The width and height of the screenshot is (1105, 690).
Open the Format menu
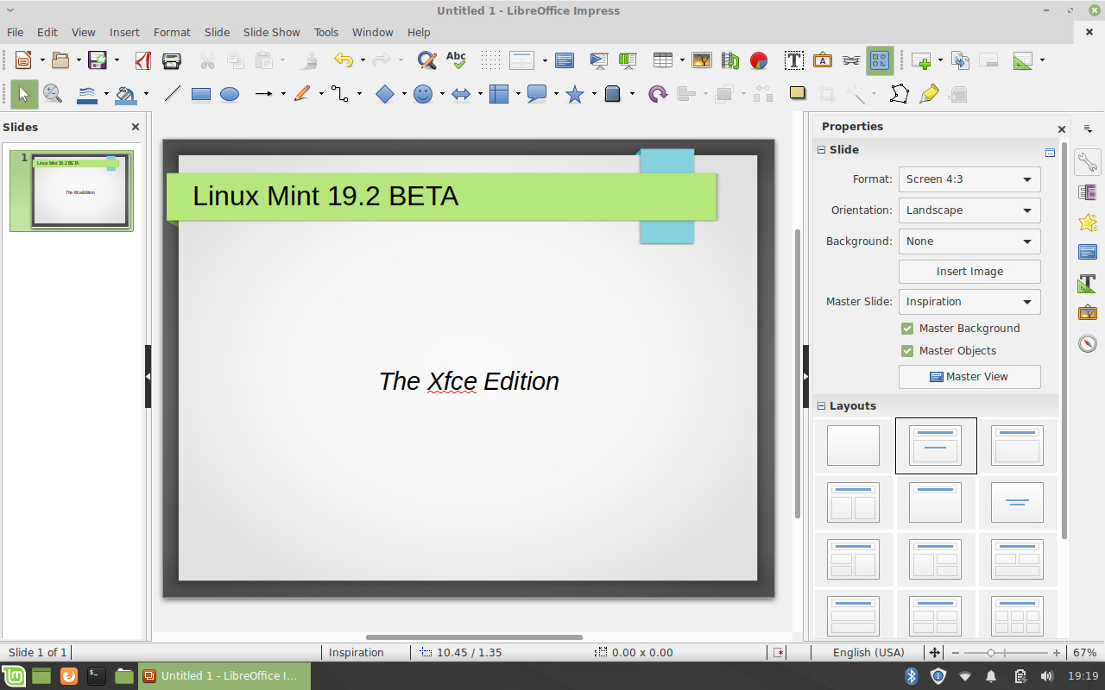click(x=172, y=32)
